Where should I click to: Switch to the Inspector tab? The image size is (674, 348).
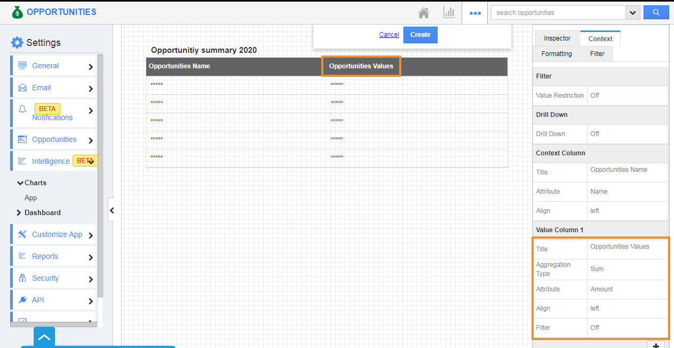pyautogui.click(x=557, y=38)
